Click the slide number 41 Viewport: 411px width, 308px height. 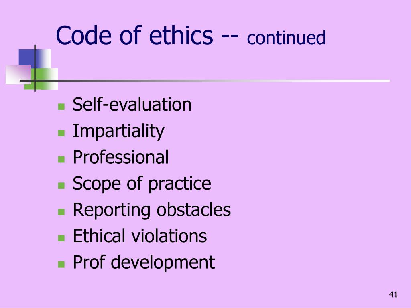[x=393, y=294]
